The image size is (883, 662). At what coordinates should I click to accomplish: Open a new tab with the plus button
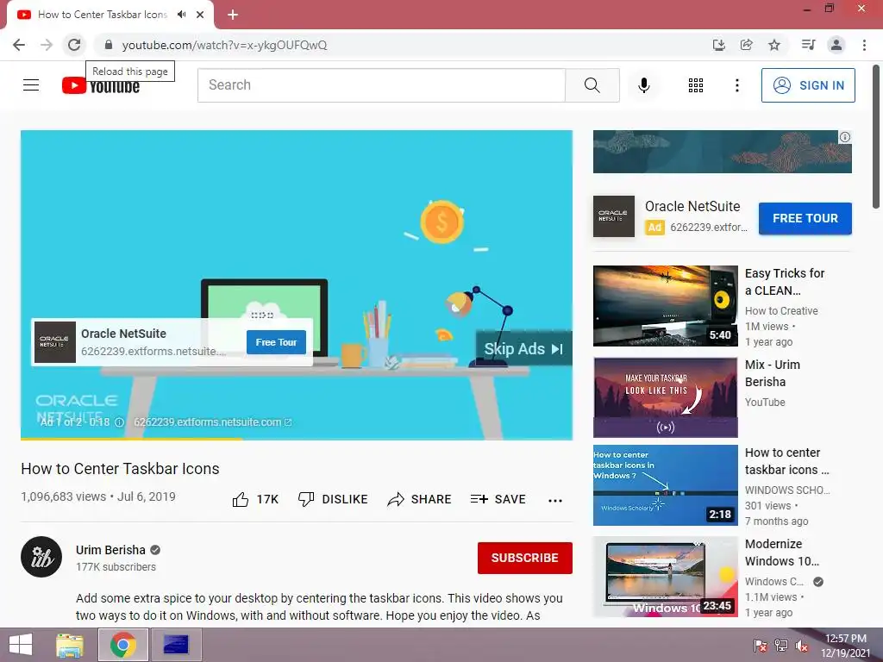point(233,15)
